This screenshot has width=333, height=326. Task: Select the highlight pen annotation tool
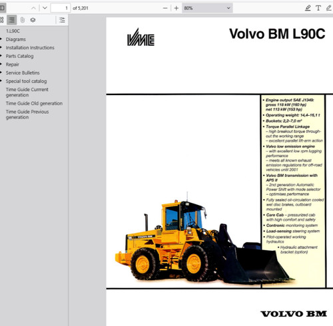308,8
